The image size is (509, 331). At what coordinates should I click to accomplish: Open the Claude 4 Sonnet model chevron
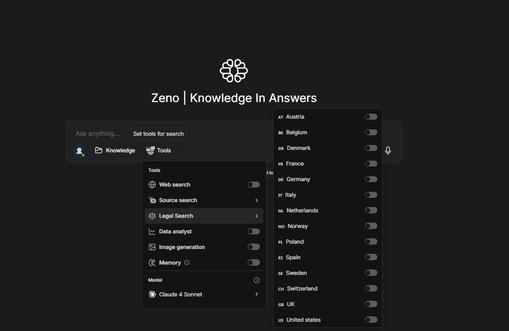[256, 294]
